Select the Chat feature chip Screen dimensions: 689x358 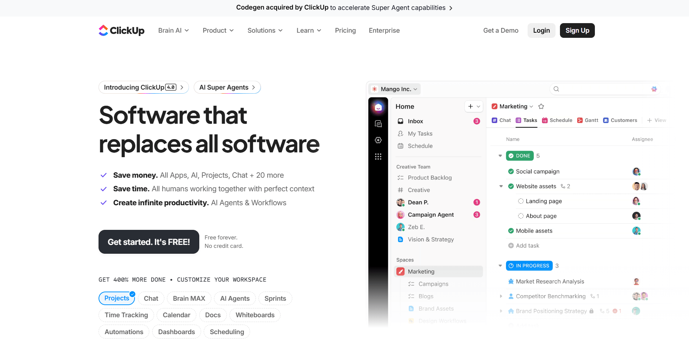click(151, 299)
